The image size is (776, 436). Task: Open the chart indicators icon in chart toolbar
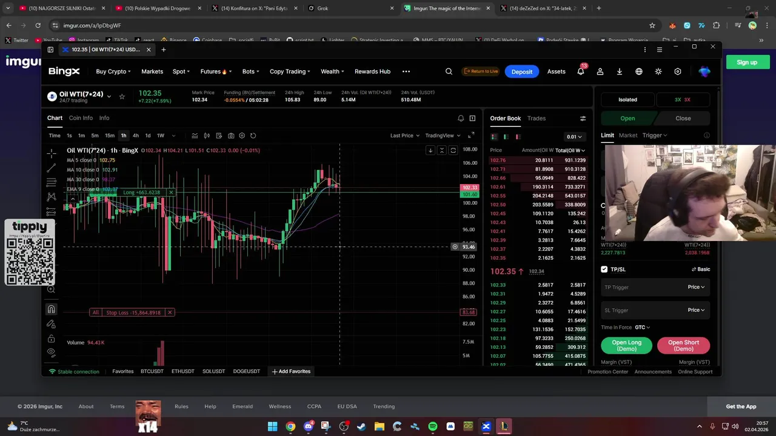coord(195,136)
